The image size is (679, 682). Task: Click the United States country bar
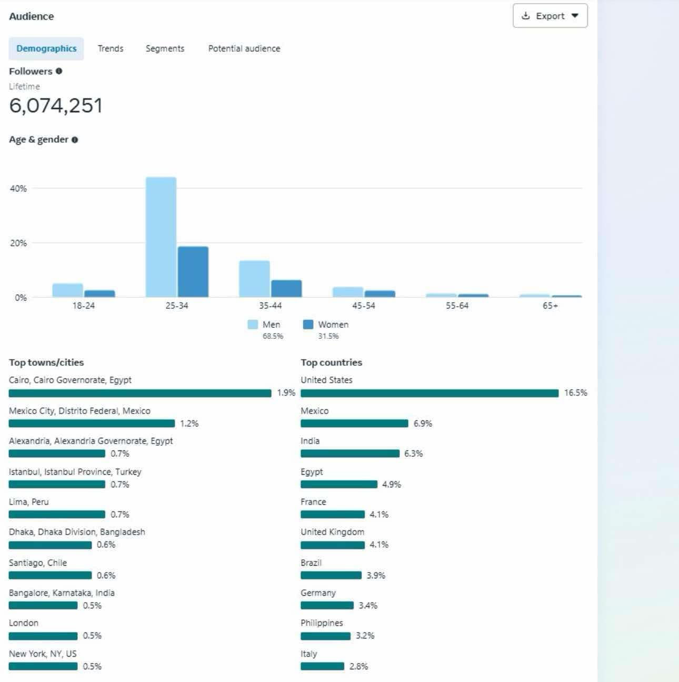(x=430, y=393)
